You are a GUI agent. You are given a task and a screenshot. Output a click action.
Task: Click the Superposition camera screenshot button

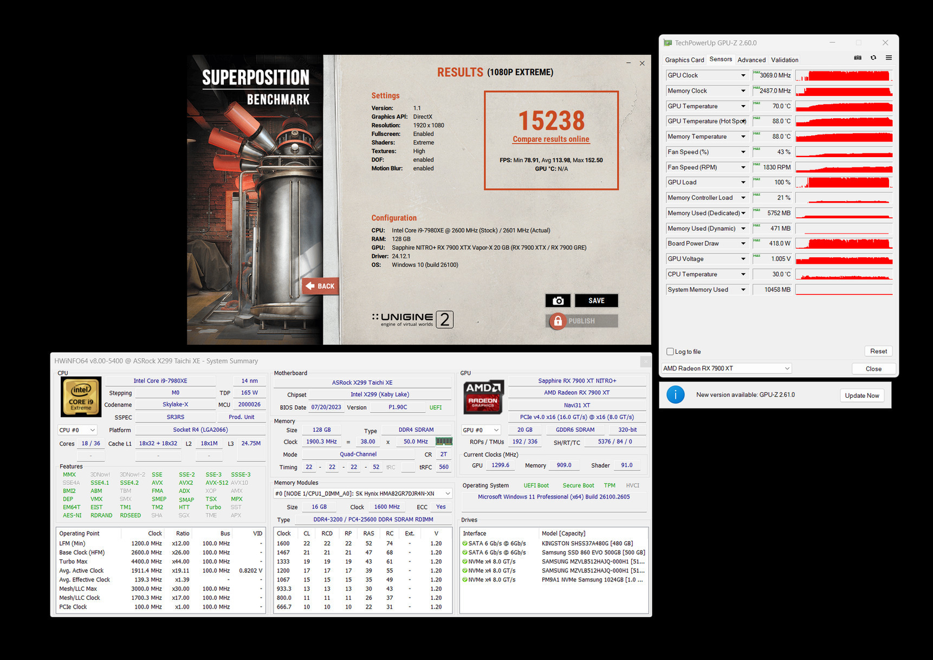pyautogui.click(x=558, y=301)
